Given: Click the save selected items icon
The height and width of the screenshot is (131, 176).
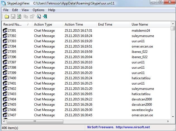Looking at the screenshot, I should coord(13,17).
